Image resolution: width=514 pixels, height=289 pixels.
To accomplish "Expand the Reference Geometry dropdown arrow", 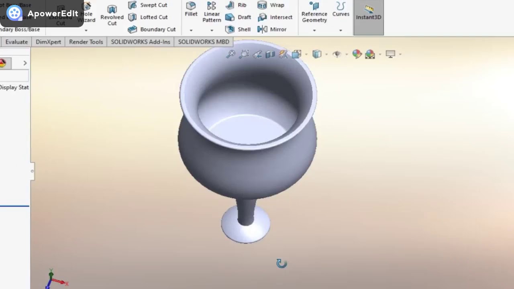I will (314, 31).
